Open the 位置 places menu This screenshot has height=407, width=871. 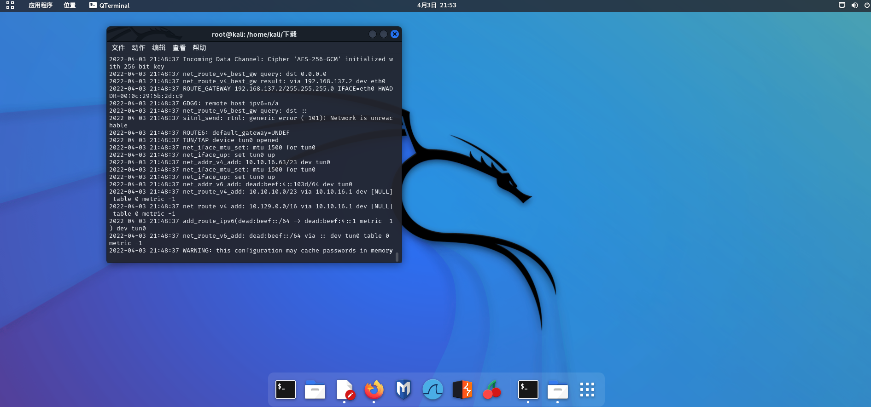[x=70, y=6]
